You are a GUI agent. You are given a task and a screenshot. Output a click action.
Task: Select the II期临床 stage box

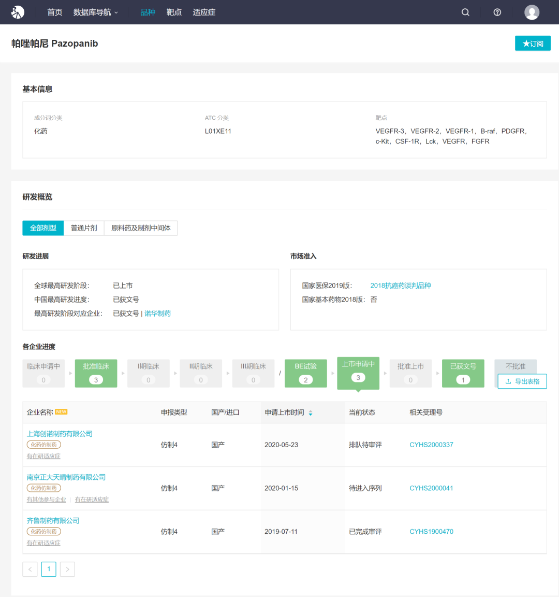click(201, 373)
